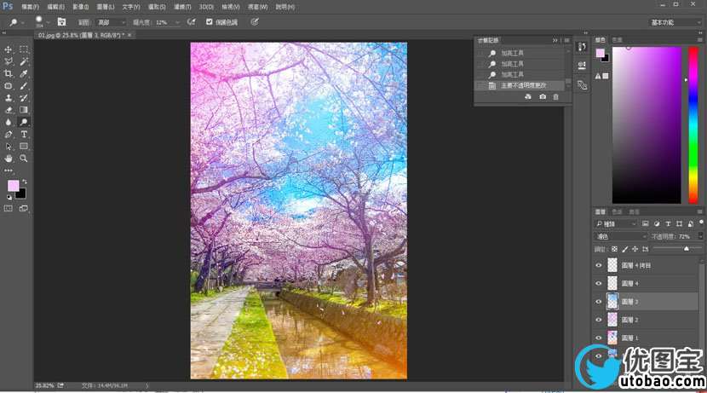
Task: Toggle the 保護色調 checkbox
Action: [x=210, y=22]
